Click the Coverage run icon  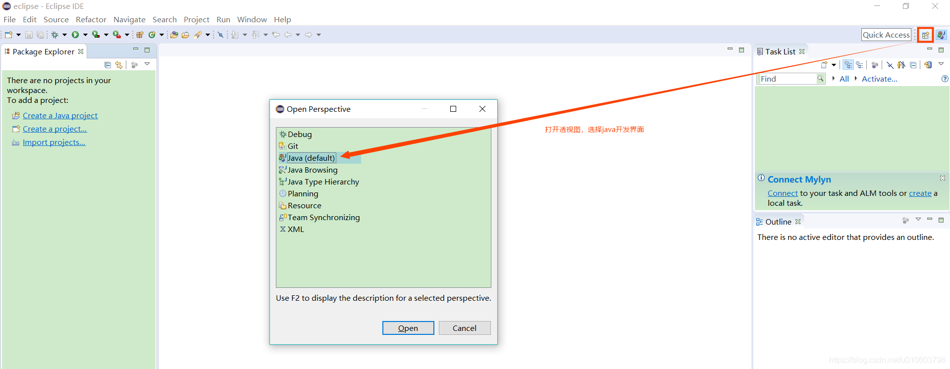[x=96, y=35]
